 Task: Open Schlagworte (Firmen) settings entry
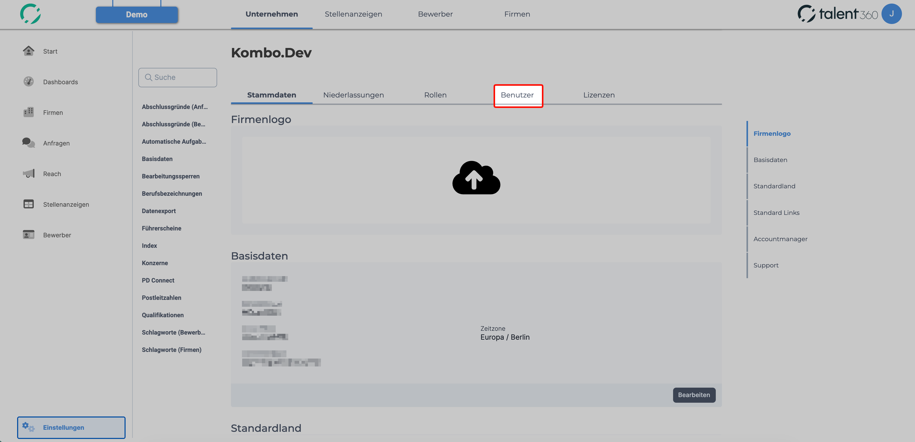172,350
